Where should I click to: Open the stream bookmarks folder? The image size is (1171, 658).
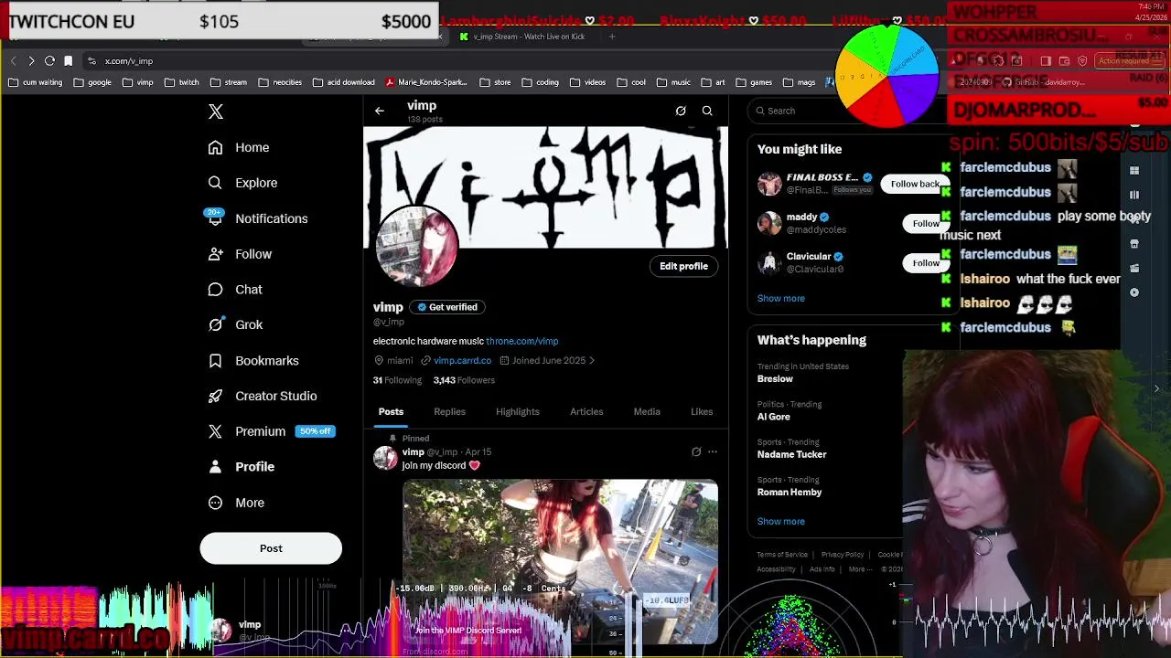pyautogui.click(x=229, y=82)
